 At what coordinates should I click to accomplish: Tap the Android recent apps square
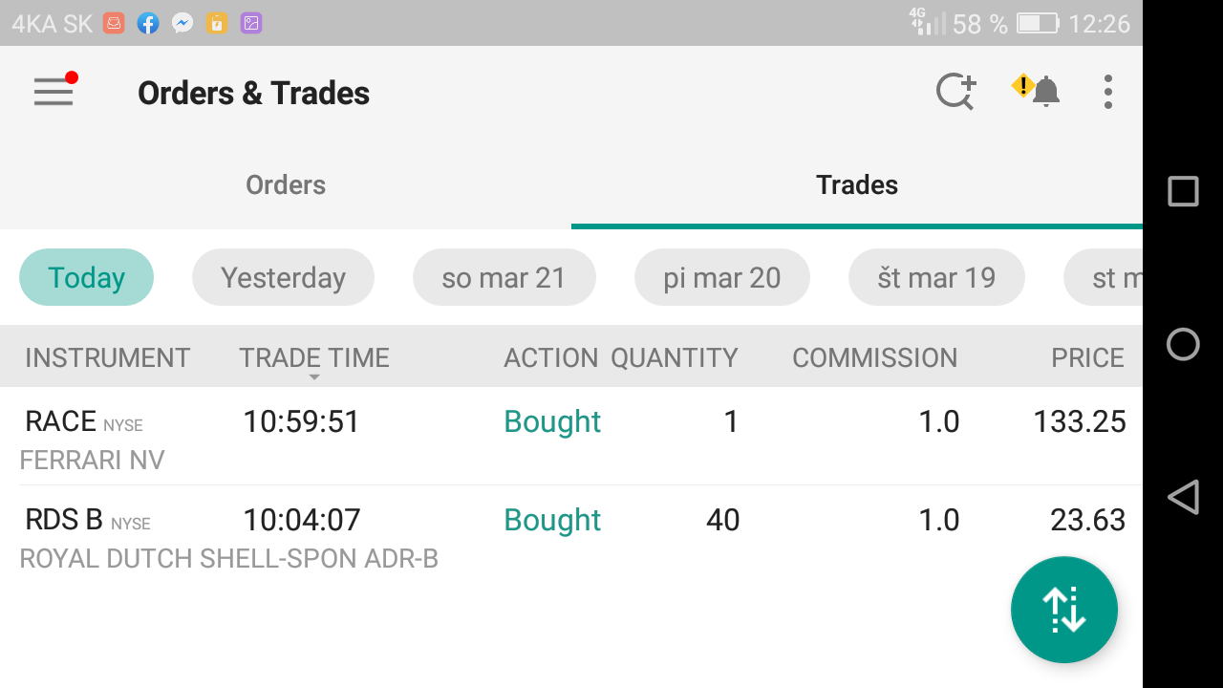(x=1183, y=191)
